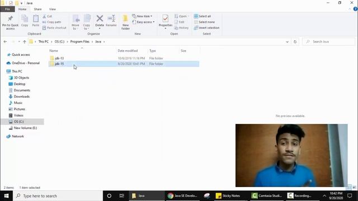Switch to Chrome Java SE taskbar item

tap(183, 196)
